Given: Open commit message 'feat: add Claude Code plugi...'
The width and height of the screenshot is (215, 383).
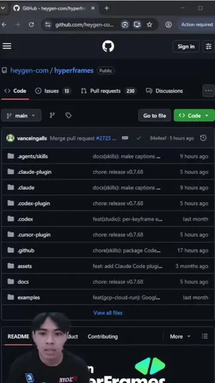Looking at the screenshot, I should pos(127,266).
